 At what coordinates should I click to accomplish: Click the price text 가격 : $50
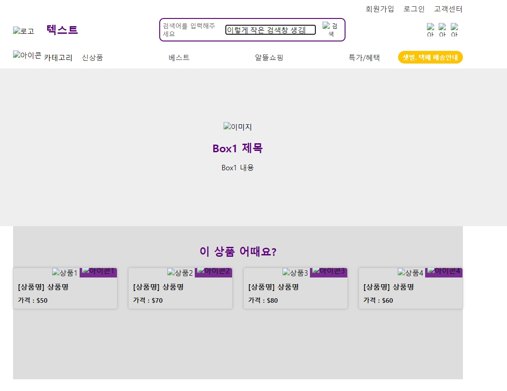pyautogui.click(x=33, y=300)
